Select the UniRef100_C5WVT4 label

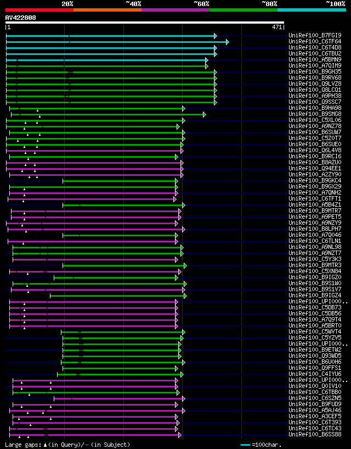pos(315,331)
